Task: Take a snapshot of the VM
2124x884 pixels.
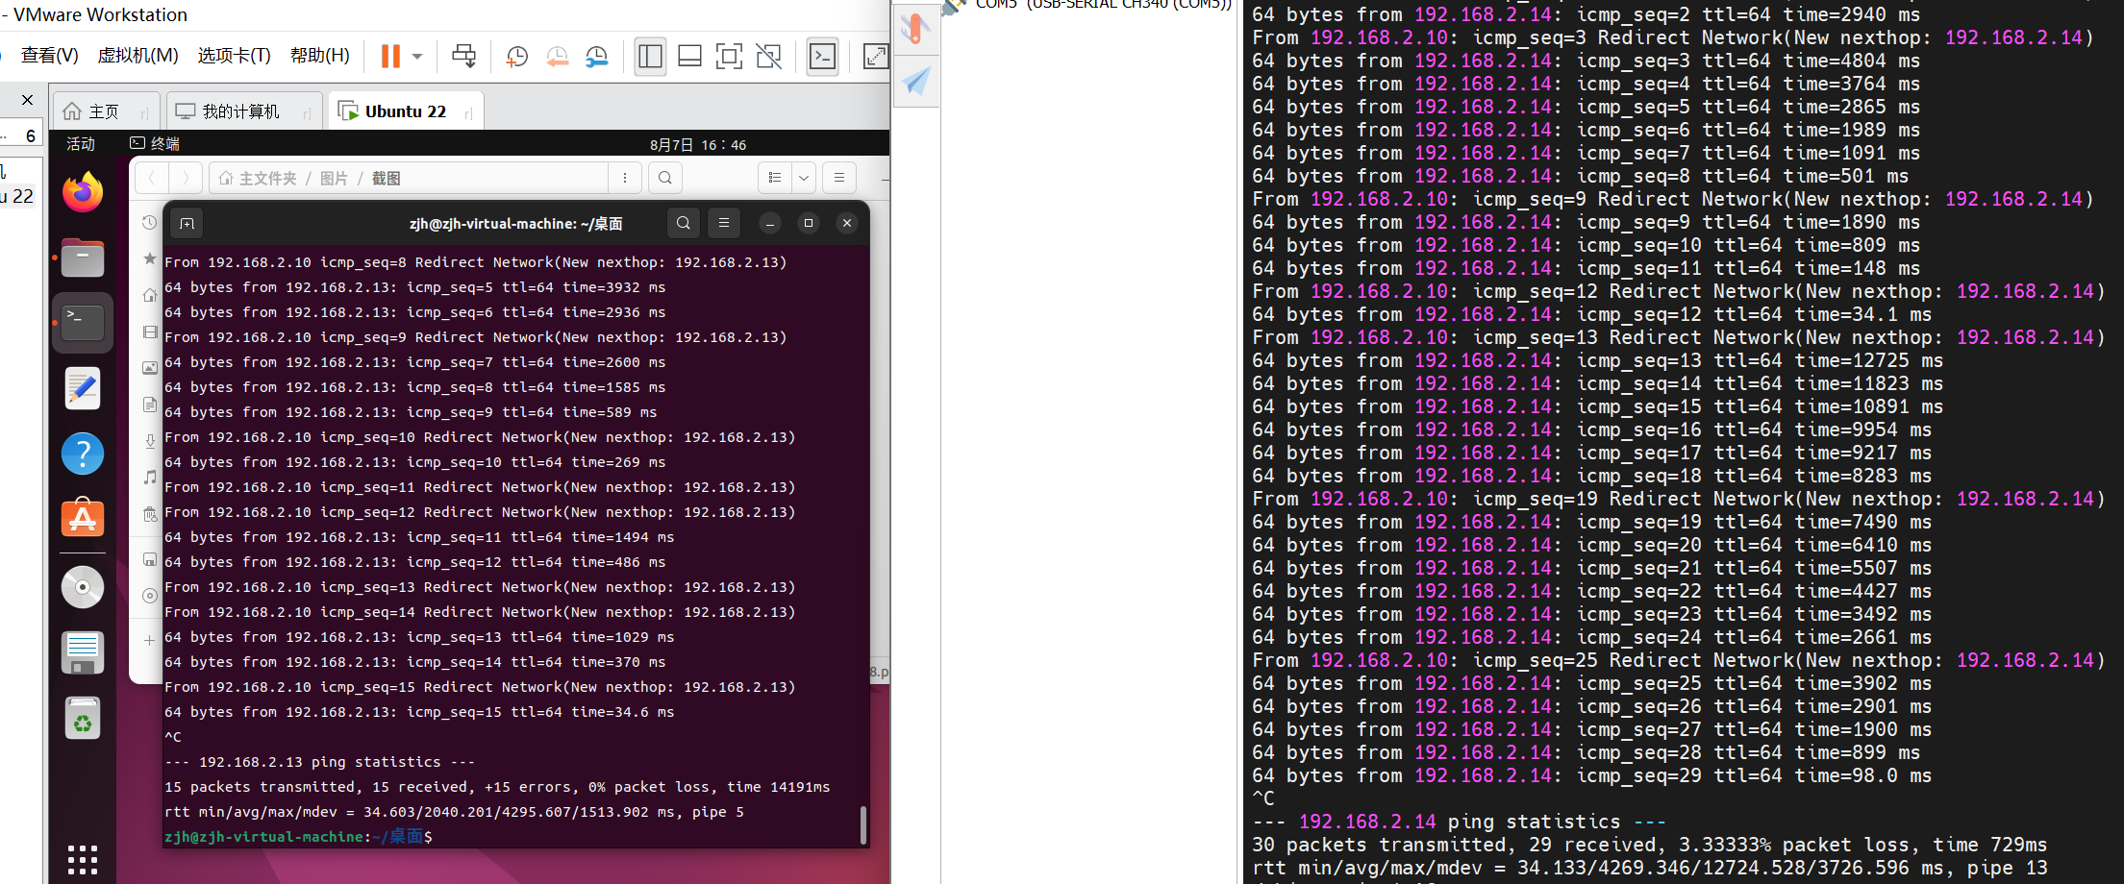Action: pyautogui.click(x=517, y=57)
